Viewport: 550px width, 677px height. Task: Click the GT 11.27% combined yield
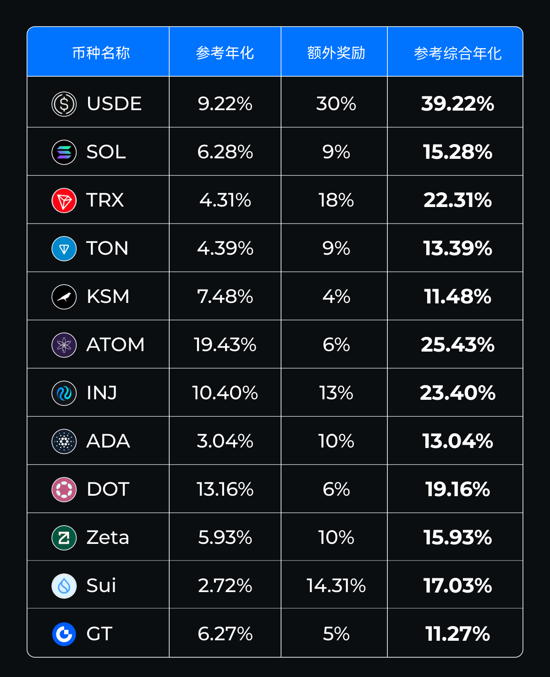457,634
